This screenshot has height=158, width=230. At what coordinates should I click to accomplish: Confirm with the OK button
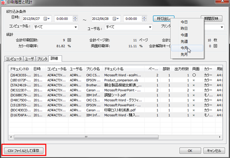coord(190,151)
